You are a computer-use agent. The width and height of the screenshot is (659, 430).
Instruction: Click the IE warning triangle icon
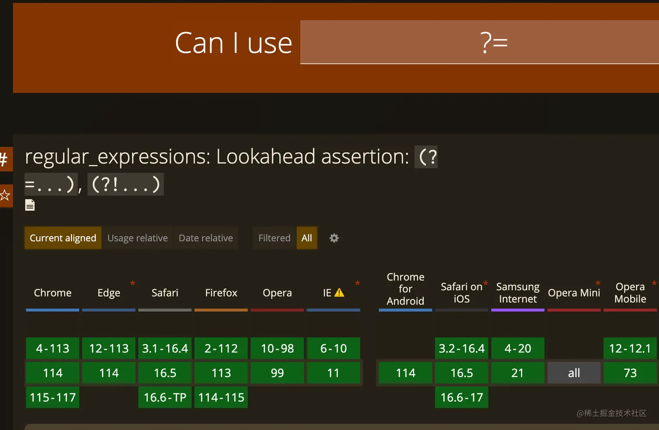point(339,293)
